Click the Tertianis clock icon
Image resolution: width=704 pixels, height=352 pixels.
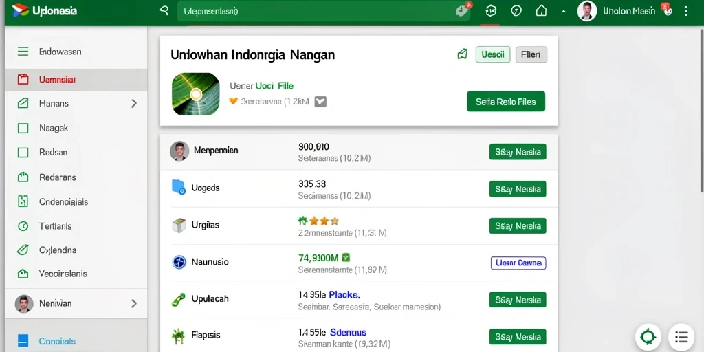(23, 226)
